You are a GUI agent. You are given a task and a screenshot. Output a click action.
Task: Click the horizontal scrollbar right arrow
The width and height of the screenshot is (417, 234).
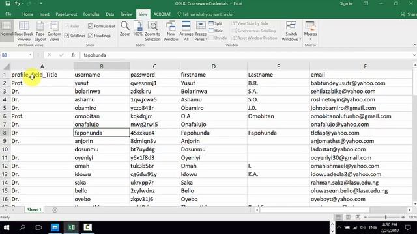410,210
